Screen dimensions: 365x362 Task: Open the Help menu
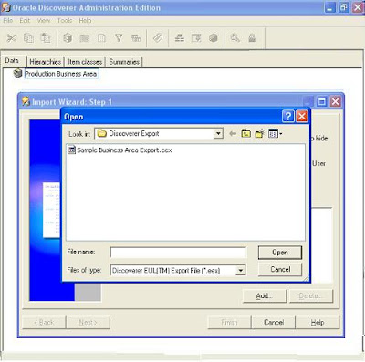tap(85, 21)
